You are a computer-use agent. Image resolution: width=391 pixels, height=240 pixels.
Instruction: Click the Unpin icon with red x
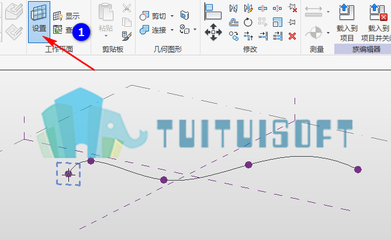coord(292,8)
